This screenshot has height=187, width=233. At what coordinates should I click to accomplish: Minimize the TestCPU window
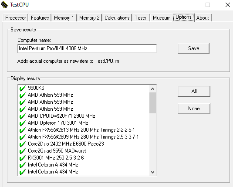point(188,5)
